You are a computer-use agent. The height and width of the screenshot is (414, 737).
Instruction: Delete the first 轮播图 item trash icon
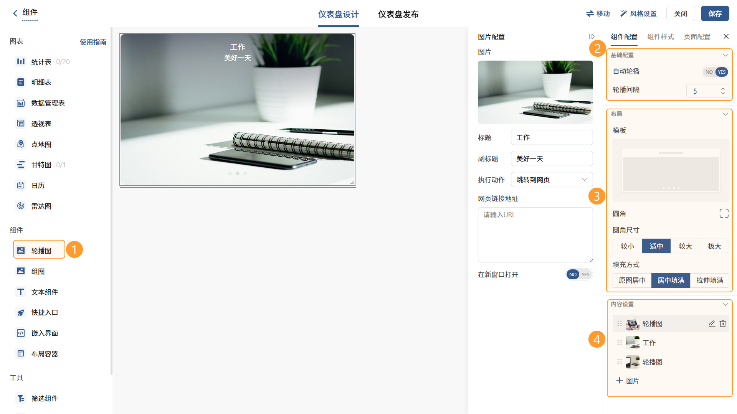[x=723, y=323]
